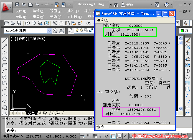
Task: Open the [俯视] view controls menu
Action: (22, 39)
